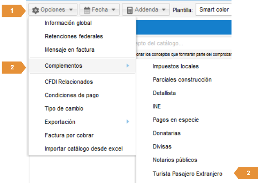
Task: Choose Retenciones federales from the menu
Action: [74, 36]
